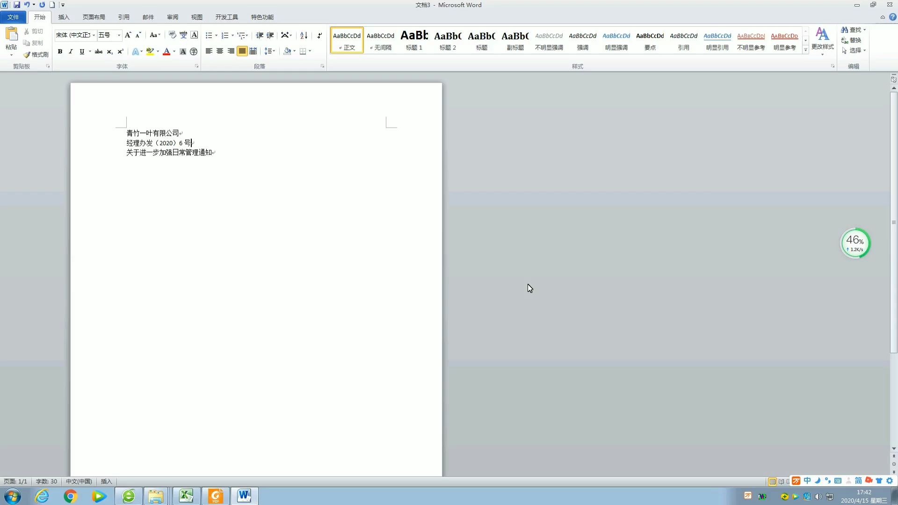Apply character border icon

194,35
